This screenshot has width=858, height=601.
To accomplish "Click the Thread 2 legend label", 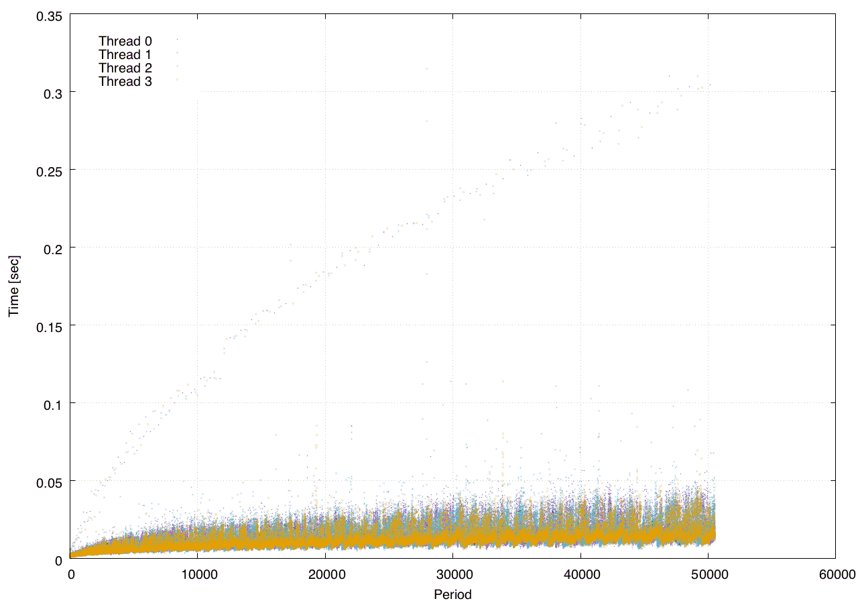I will 125,68.
